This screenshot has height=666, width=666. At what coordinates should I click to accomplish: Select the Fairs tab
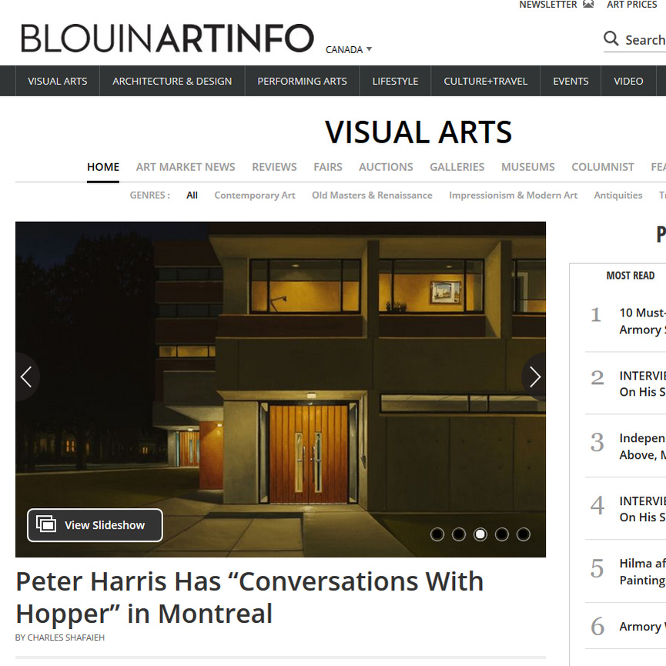click(x=328, y=167)
